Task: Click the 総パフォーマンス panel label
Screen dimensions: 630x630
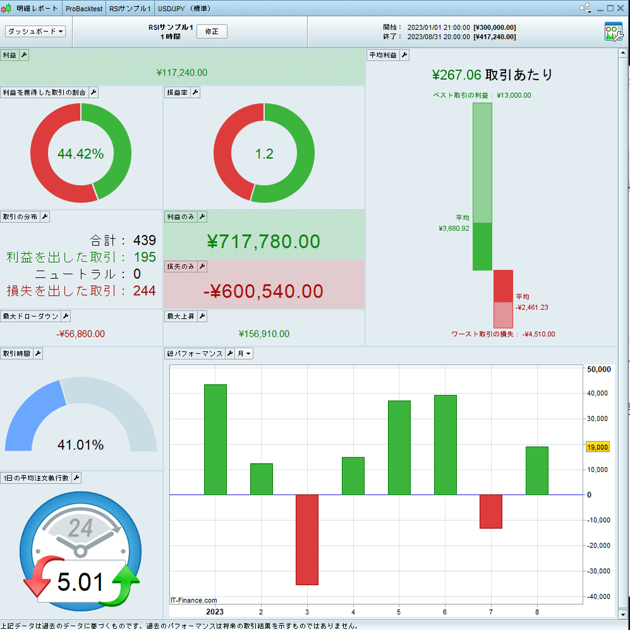Action: click(195, 354)
